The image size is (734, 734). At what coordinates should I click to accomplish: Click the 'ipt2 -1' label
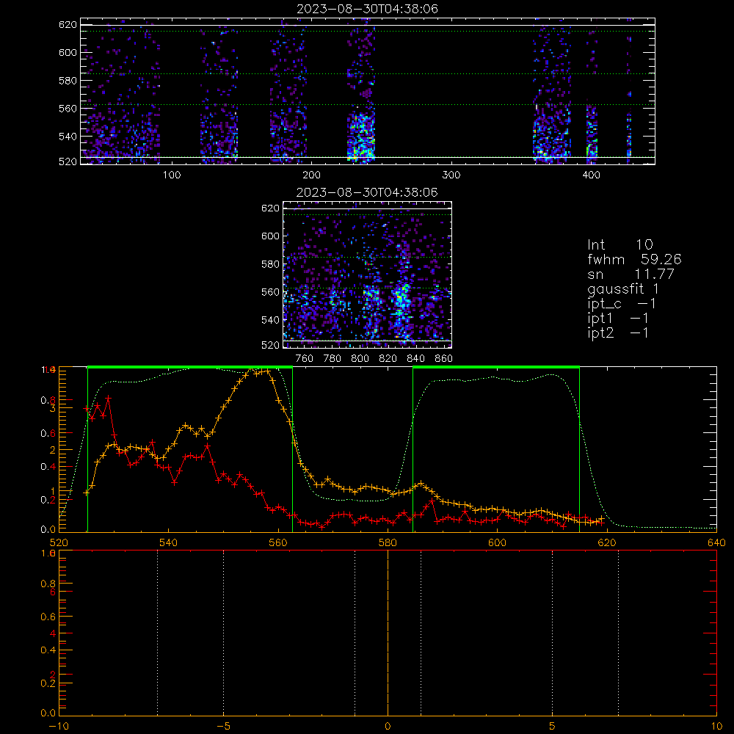point(618,333)
